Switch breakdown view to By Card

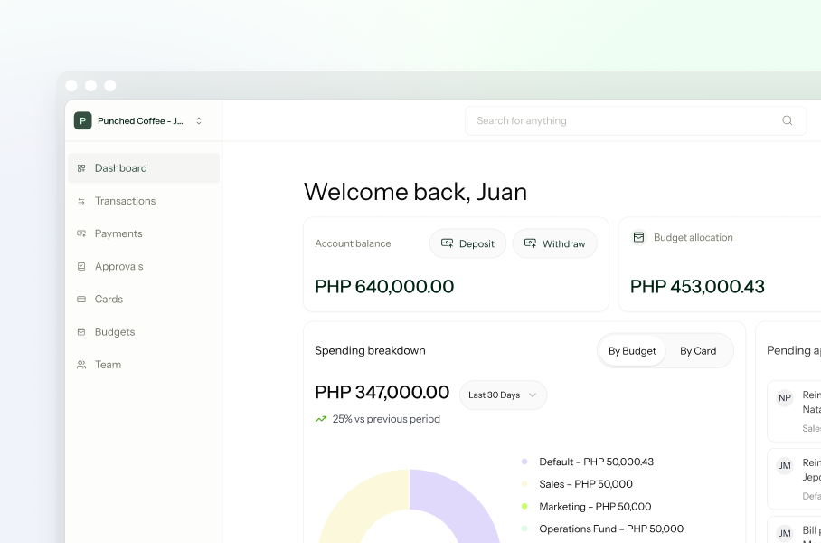tap(698, 351)
